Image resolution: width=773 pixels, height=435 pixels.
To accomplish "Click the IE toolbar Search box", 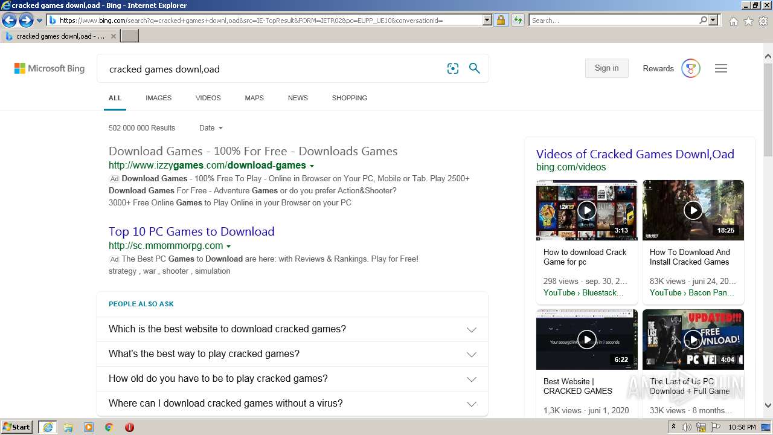I will click(x=614, y=21).
